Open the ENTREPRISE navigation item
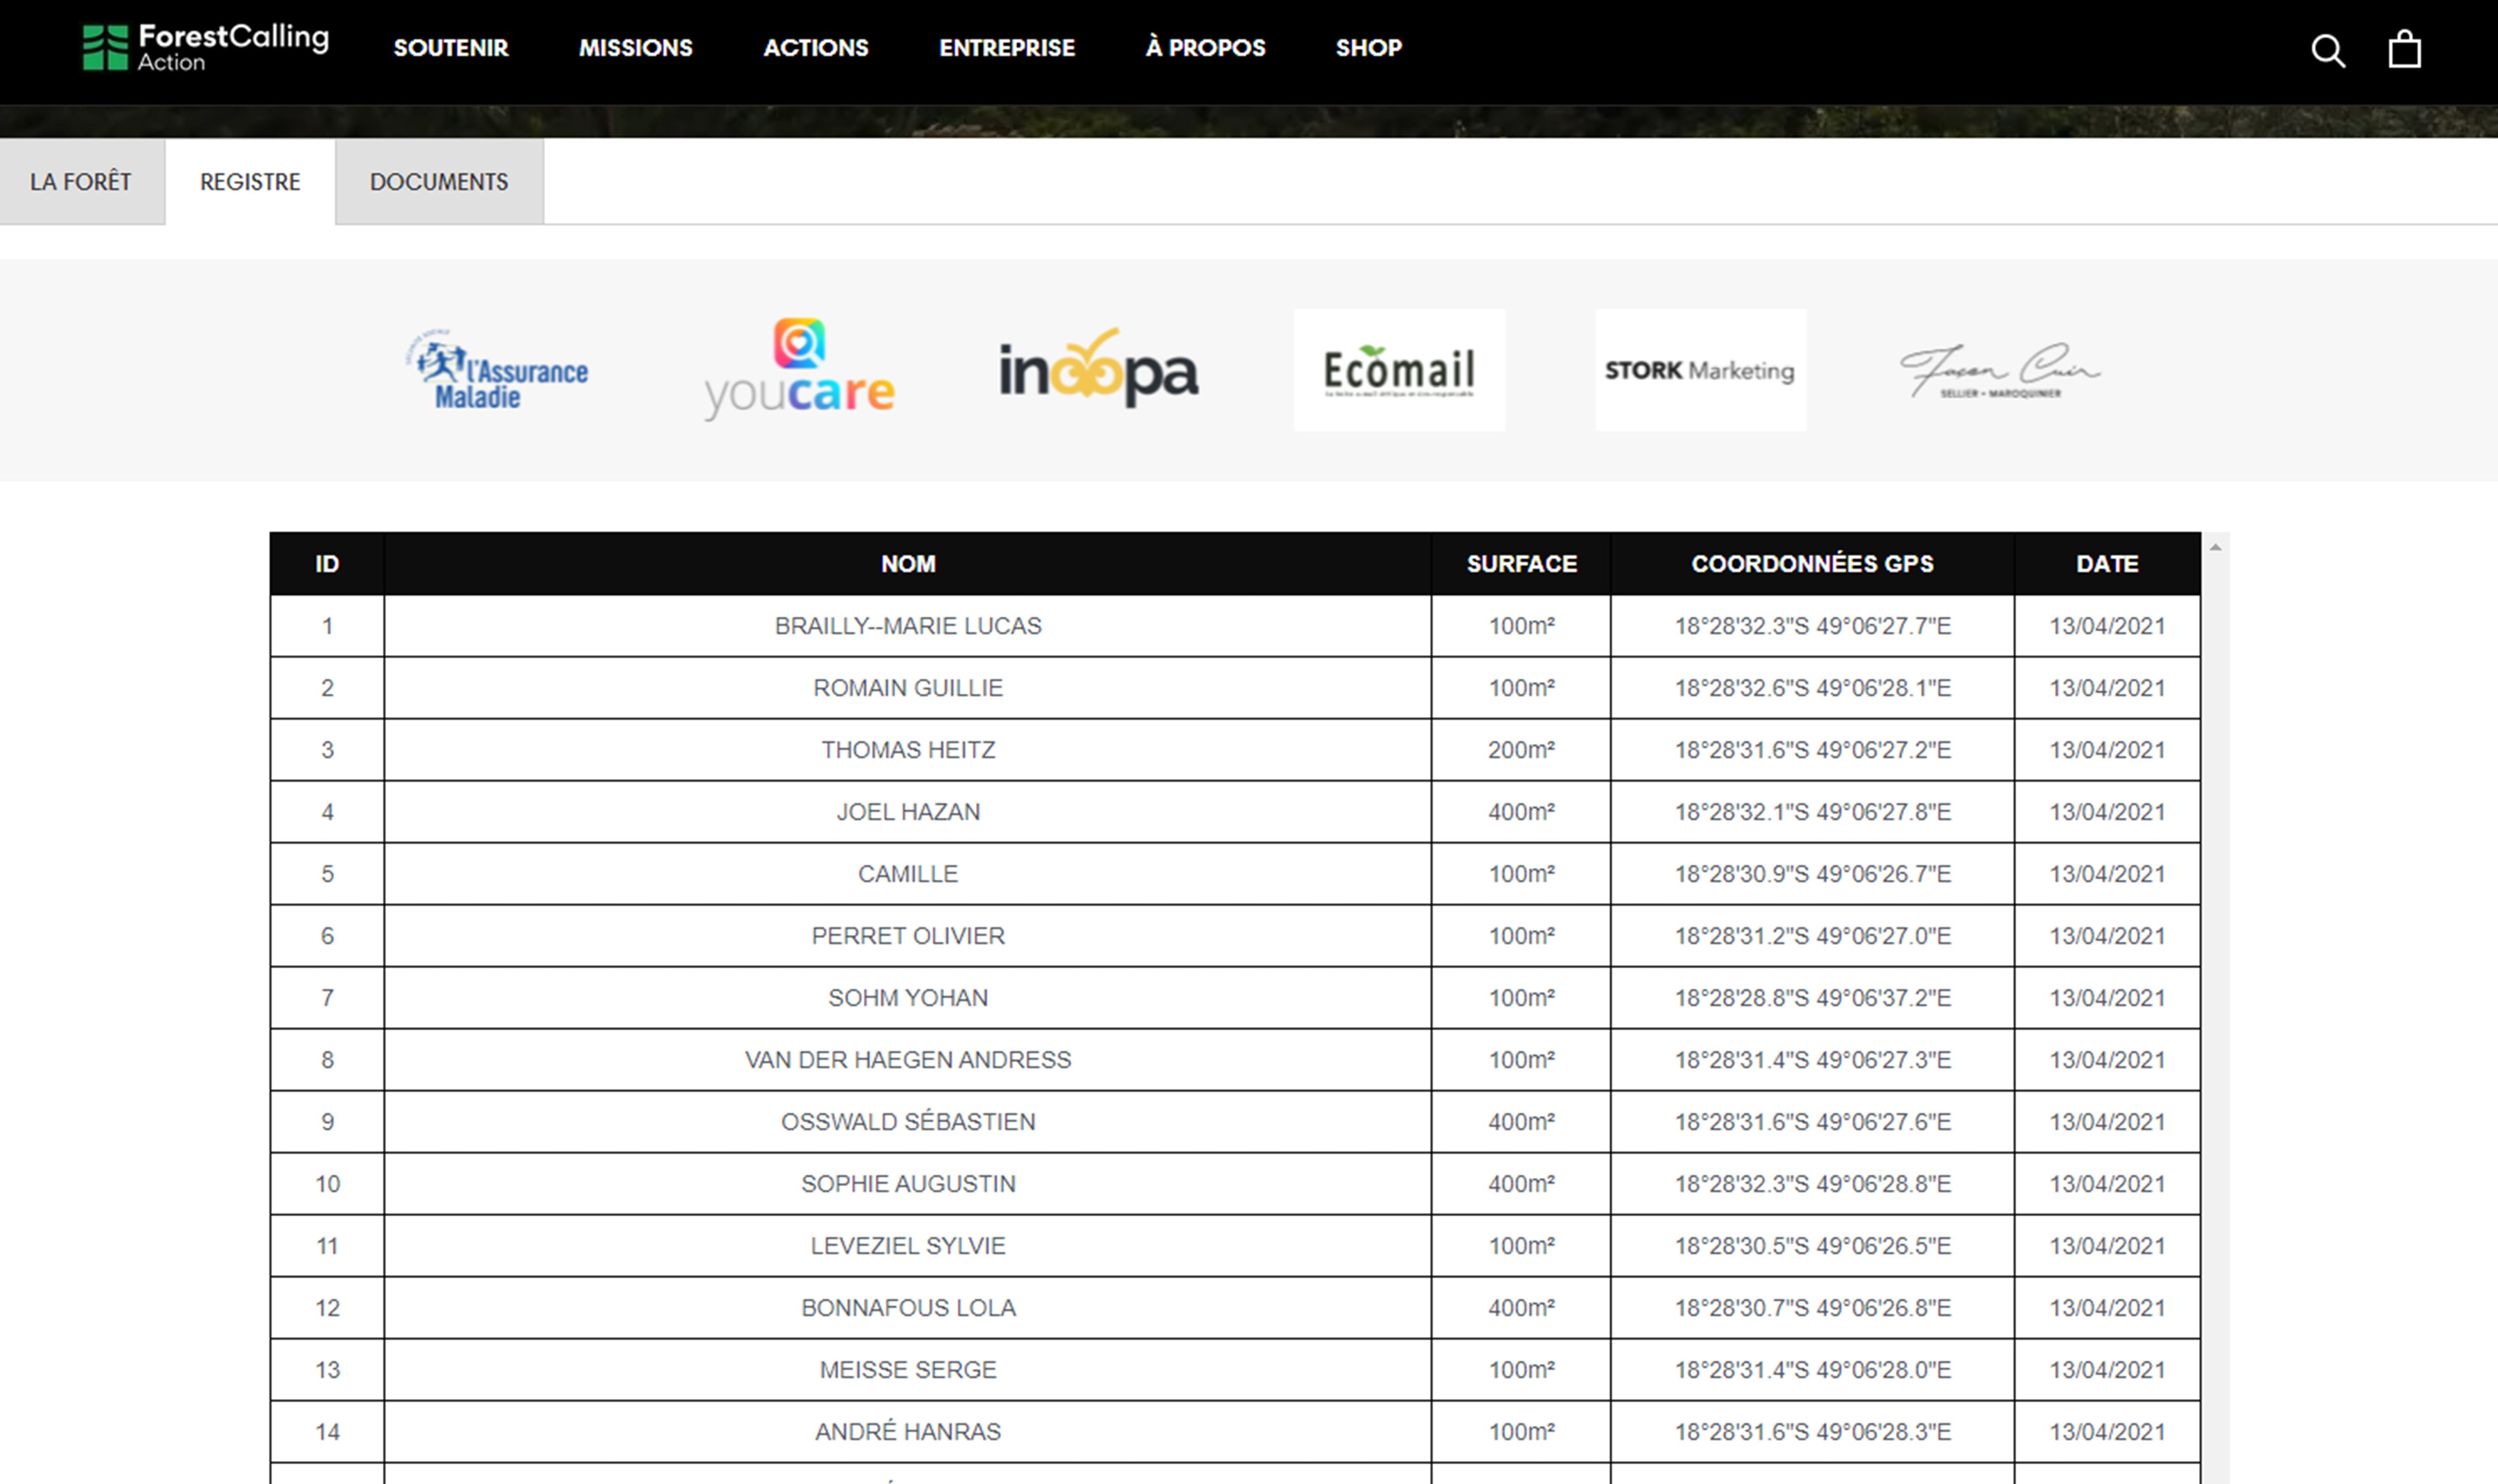 coord(1006,48)
